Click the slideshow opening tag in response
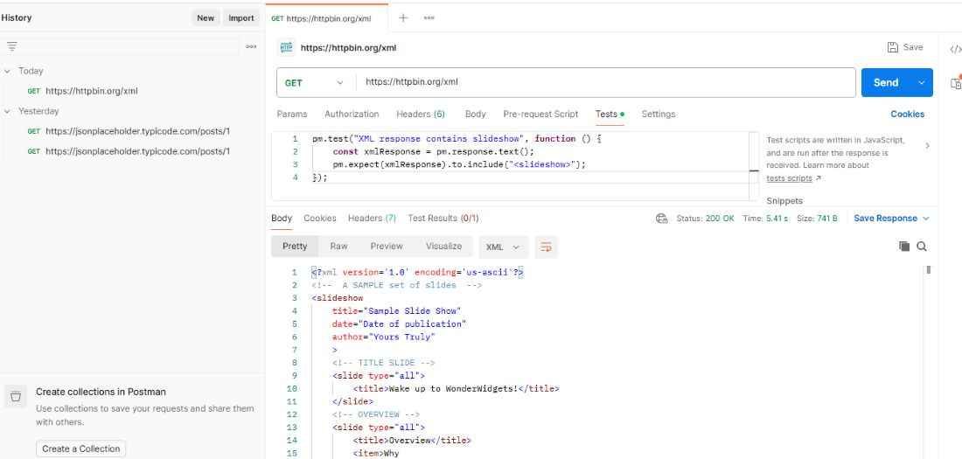 click(337, 298)
